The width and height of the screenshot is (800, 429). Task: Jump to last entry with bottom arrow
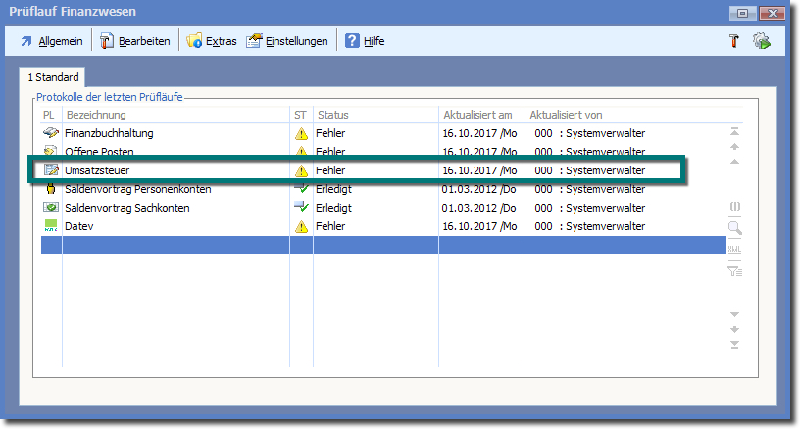coord(734,344)
